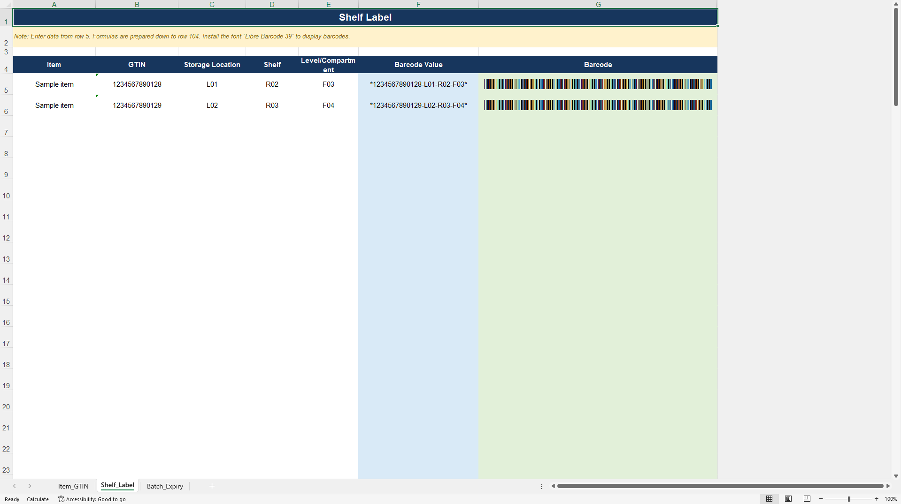Select column E header
The height and width of the screenshot is (504, 901).
[x=328, y=4]
